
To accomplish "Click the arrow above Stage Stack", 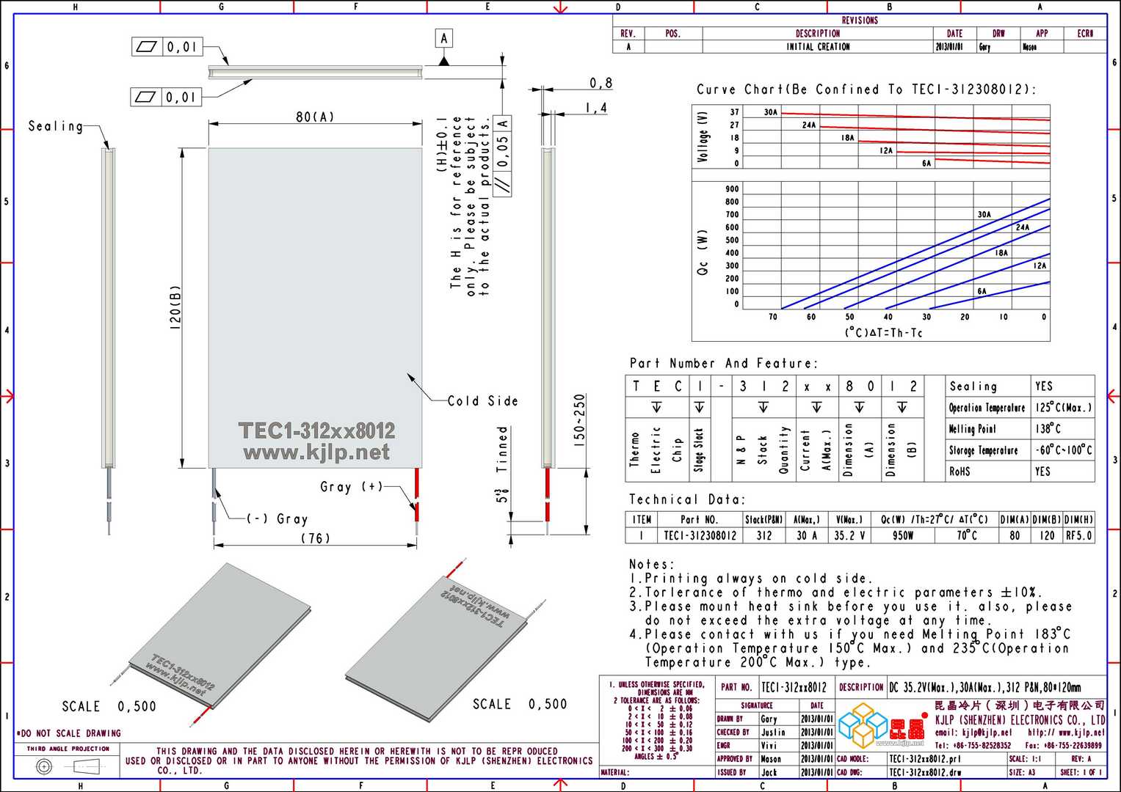I will [699, 406].
